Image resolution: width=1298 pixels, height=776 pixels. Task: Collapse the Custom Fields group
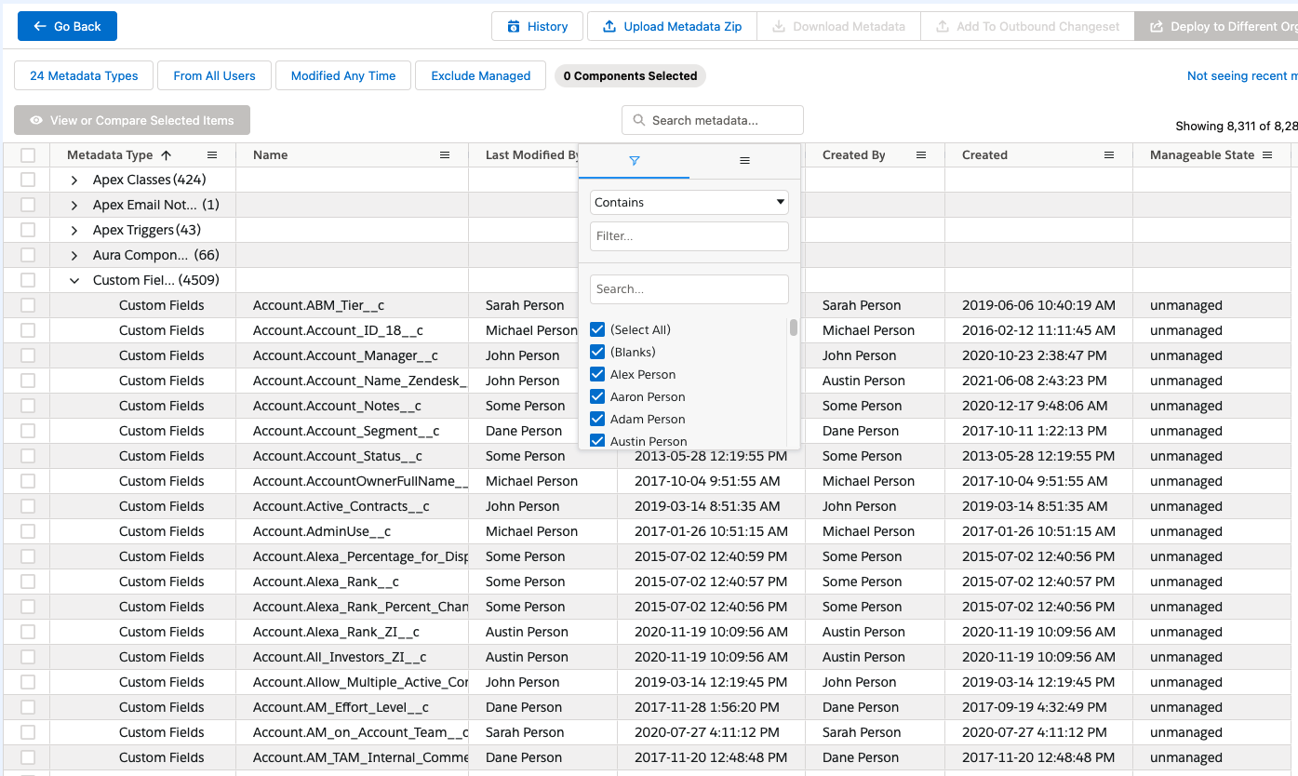coord(74,280)
